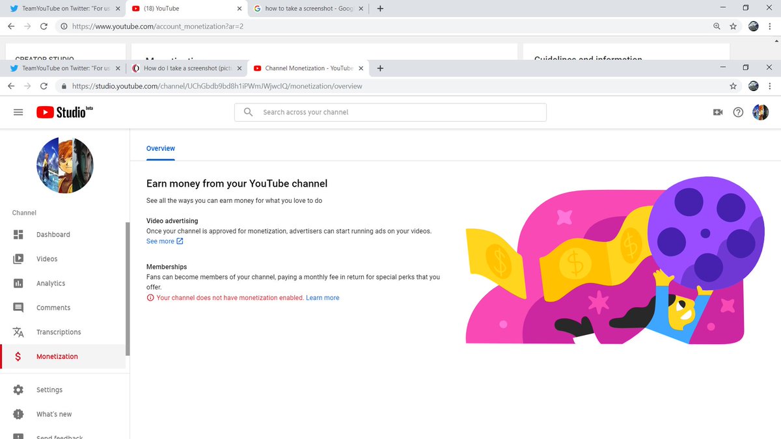Open a new tab in the back window
Viewport: 781px width, 439px height.
[x=380, y=8]
